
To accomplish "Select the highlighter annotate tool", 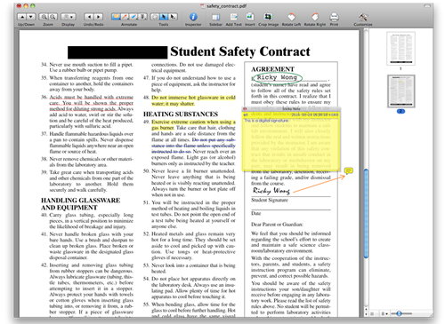I will pyautogui.click(x=133, y=17).
